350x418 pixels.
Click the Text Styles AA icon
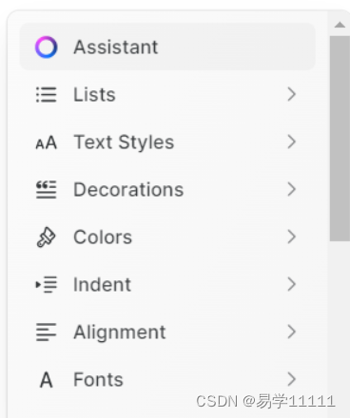pyautogui.click(x=47, y=142)
